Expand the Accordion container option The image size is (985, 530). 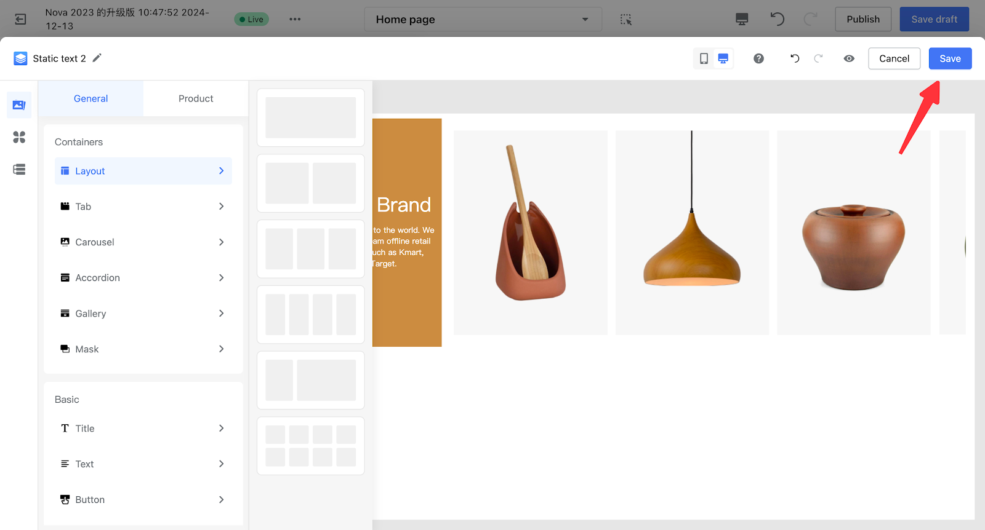[x=143, y=278]
